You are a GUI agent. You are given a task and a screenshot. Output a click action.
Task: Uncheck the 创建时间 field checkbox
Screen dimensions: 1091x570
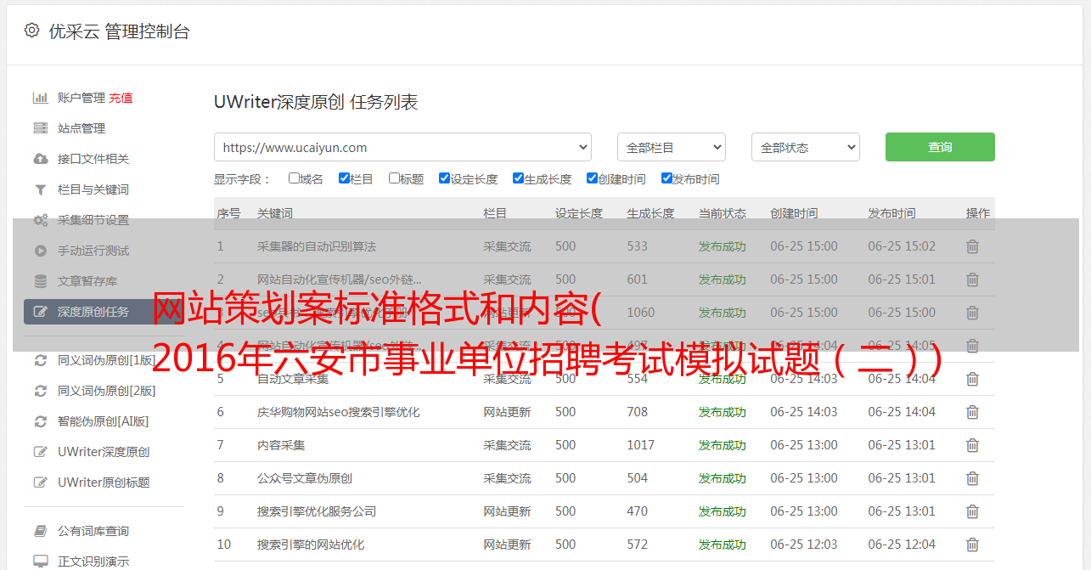(592, 178)
